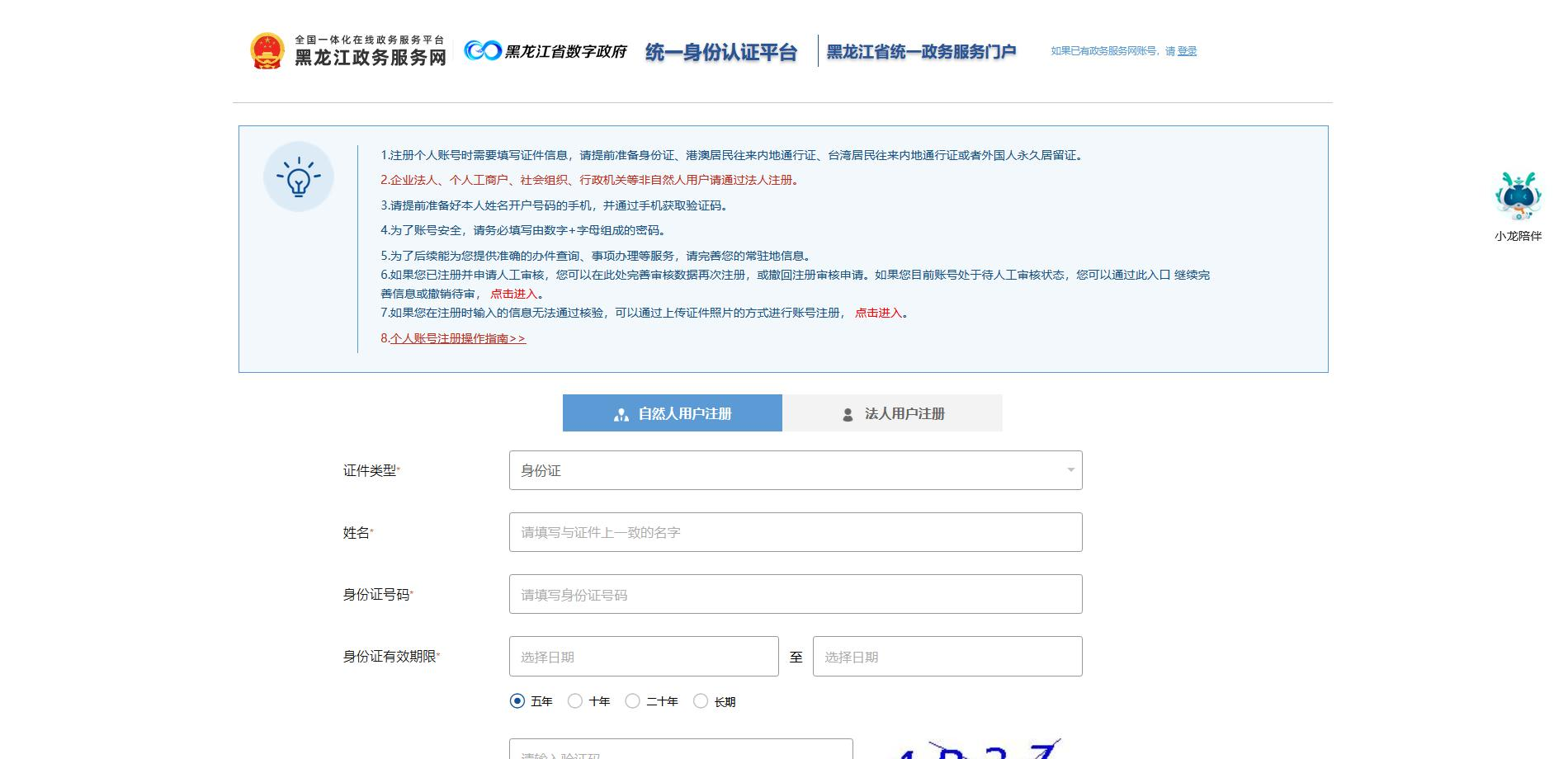This screenshot has height=759, width=1568.
Task: Click the Heilongjiang digital government logo
Action: tap(545, 51)
